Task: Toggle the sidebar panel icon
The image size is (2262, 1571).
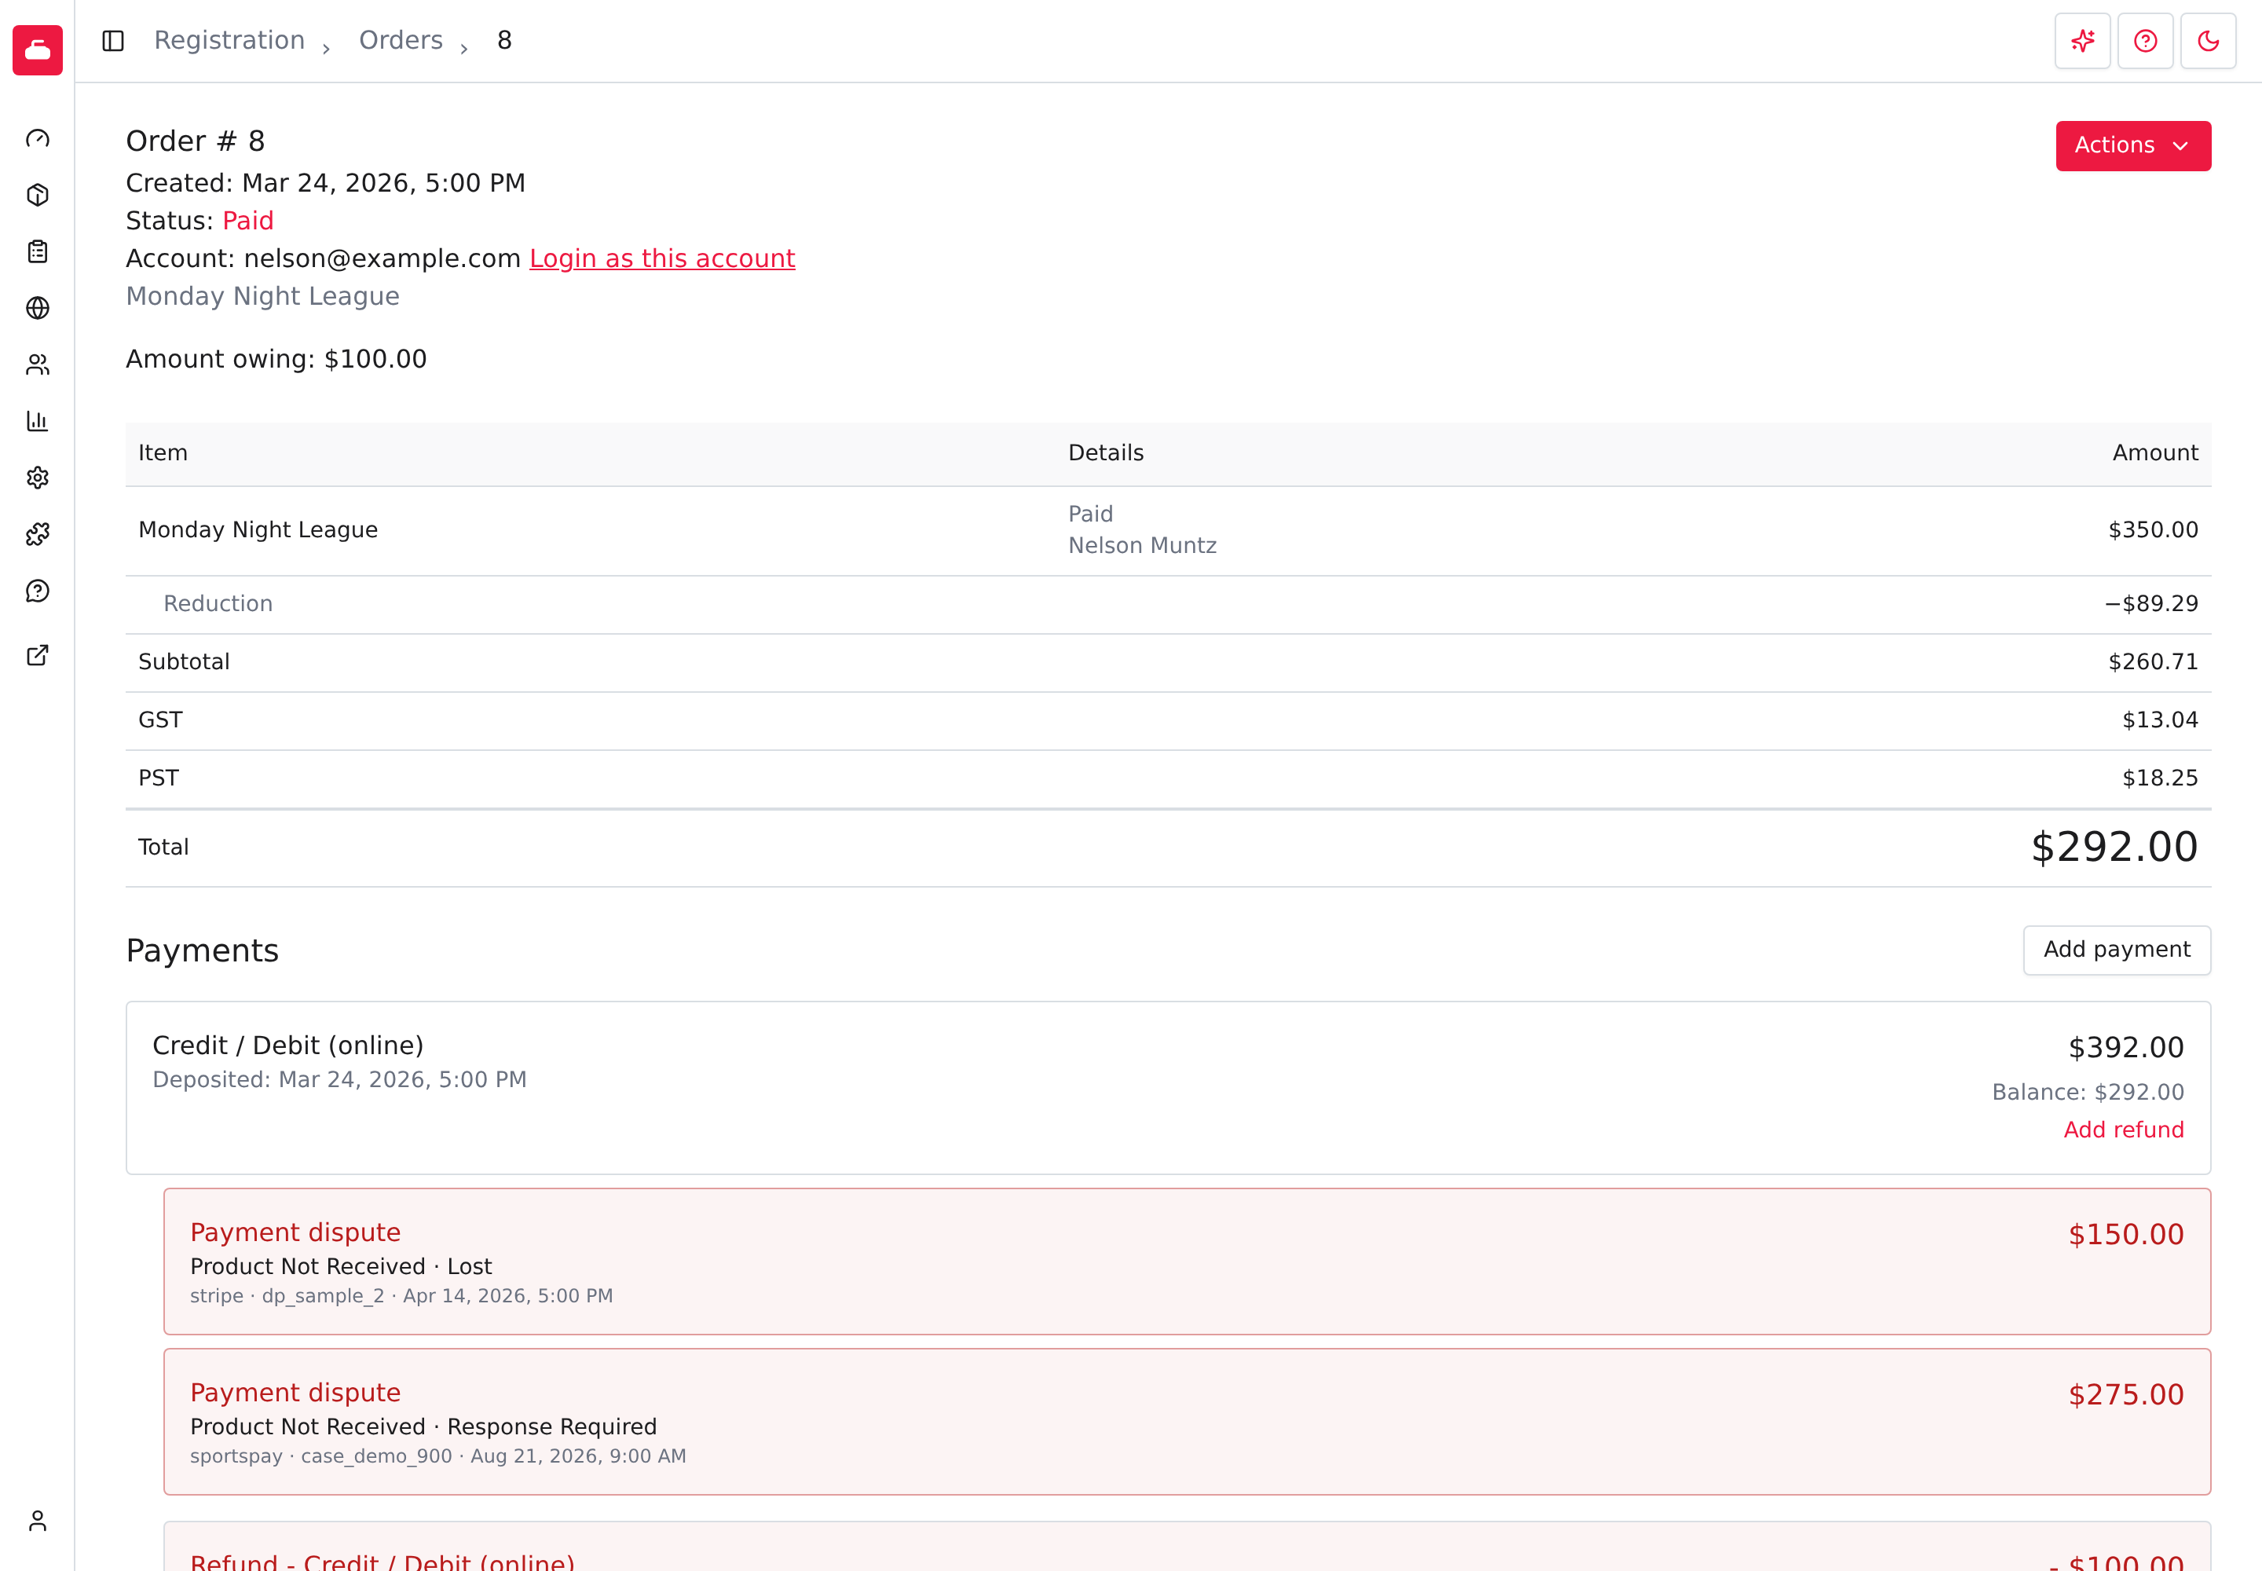Action: tap(113, 40)
